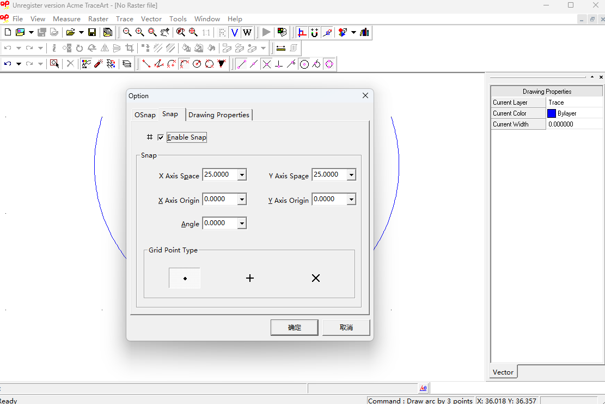Open the Y Axis Origin dropdown
Screen dimensions: 605x404
pyautogui.click(x=351, y=200)
